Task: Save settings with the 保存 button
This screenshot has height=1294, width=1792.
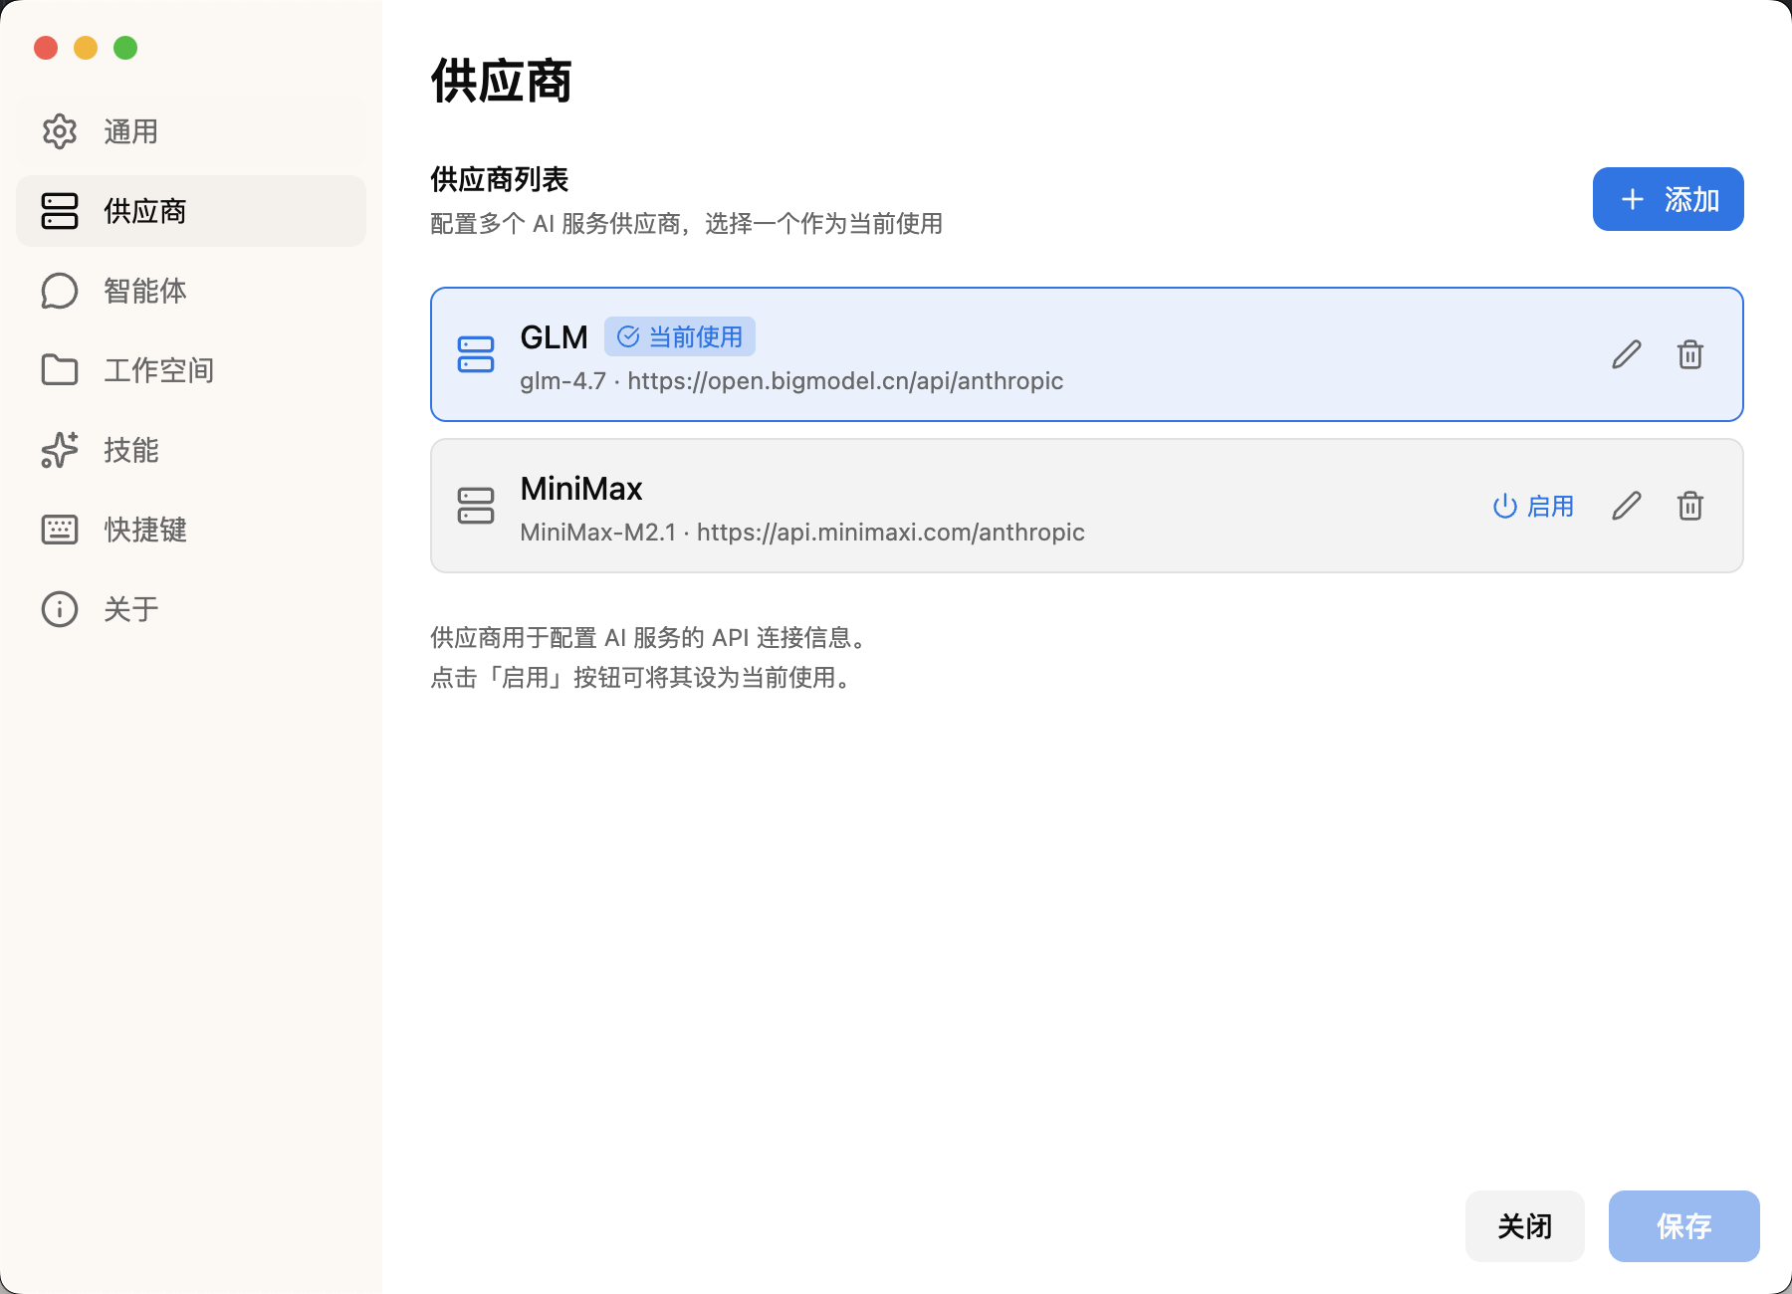Action: point(1682,1226)
